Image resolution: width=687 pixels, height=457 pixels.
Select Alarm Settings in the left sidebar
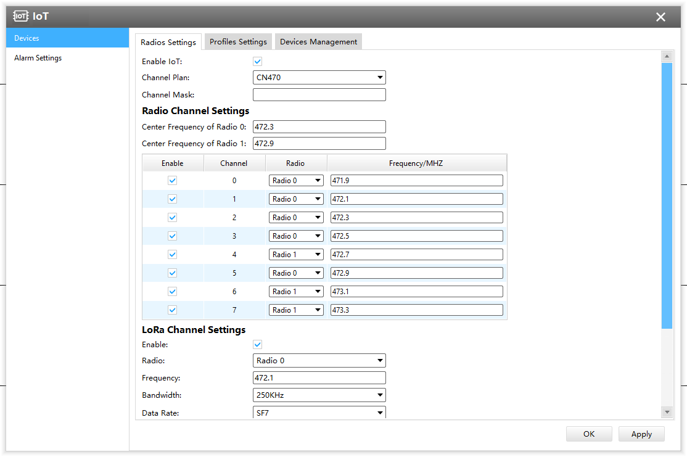(67, 58)
